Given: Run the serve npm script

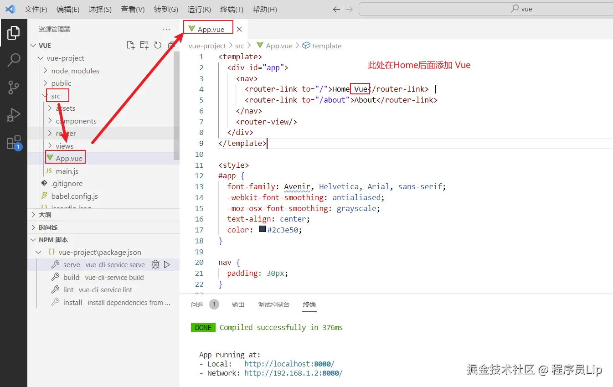Looking at the screenshot, I should 167,264.
